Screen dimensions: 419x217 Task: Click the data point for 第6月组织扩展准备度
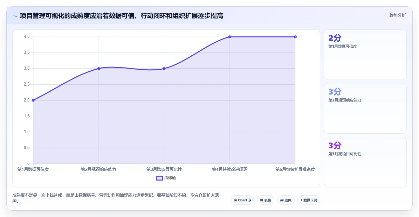(x=295, y=37)
